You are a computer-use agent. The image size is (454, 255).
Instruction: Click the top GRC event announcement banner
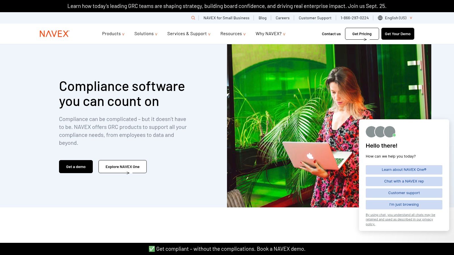point(227,6)
